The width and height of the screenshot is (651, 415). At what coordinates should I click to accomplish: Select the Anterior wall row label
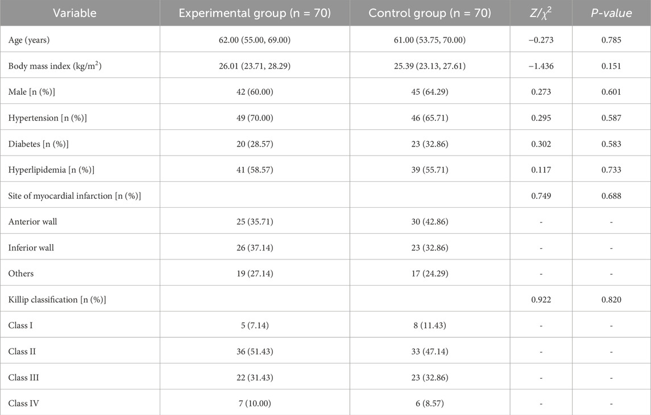32,221
